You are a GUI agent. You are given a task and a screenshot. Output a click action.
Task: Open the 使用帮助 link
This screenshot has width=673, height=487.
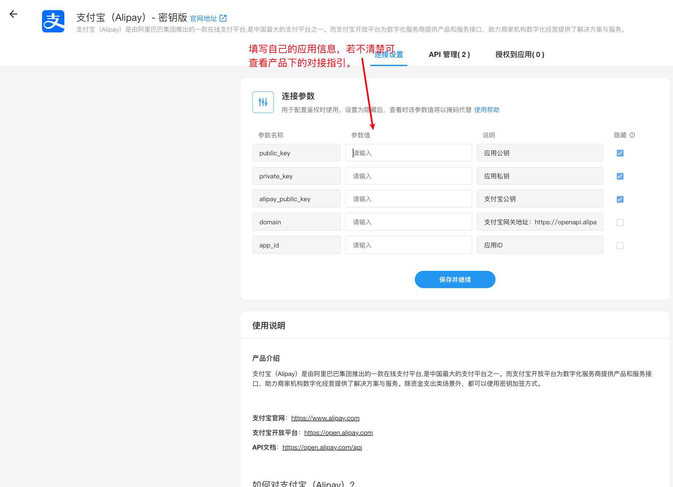[x=486, y=110]
